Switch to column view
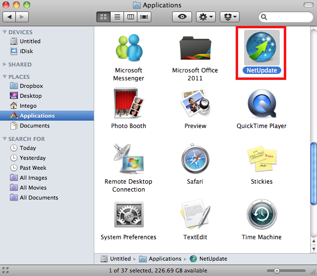The width and height of the screenshot is (317, 276). pos(130,17)
